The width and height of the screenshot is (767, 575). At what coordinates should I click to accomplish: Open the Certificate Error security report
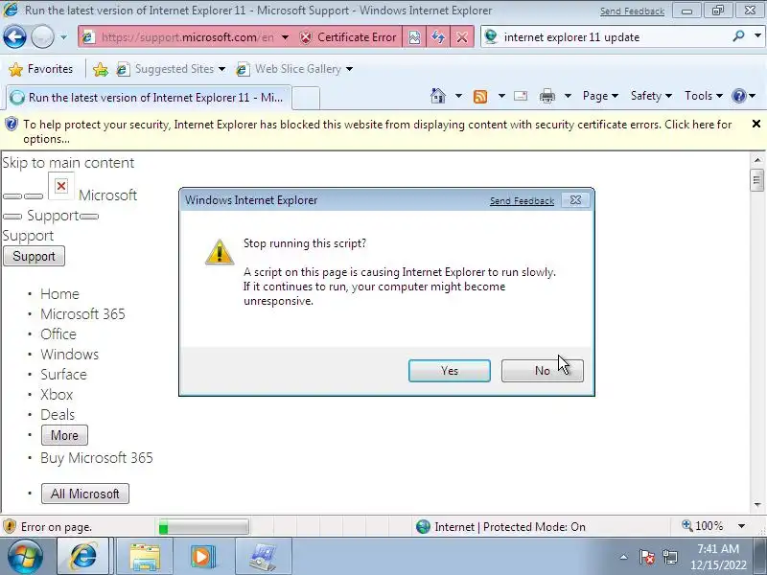coord(348,37)
